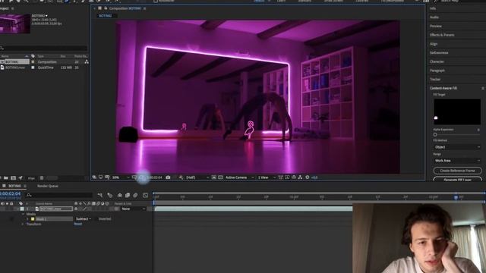Click the timeline current timecode field
This screenshot has height=273, width=486.
10,194
